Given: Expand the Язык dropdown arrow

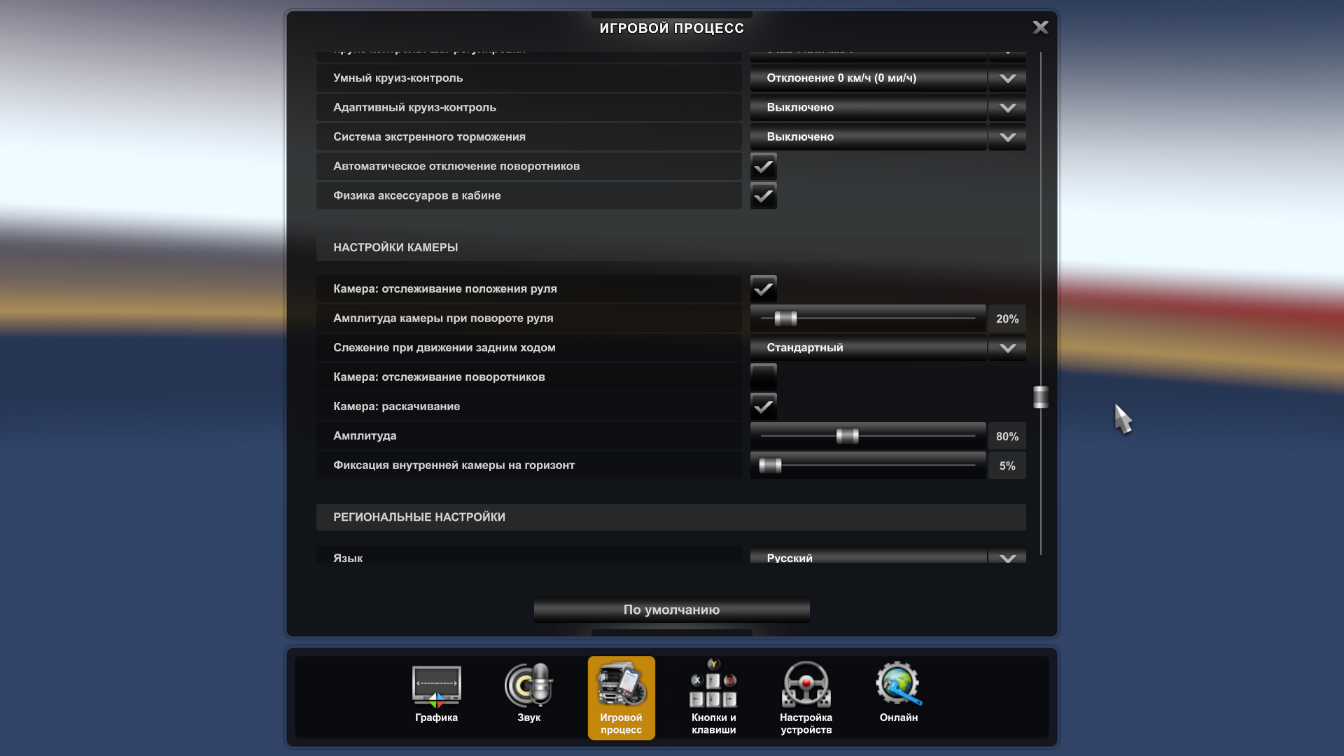Looking at the screenshot, I should [1007, 556].
